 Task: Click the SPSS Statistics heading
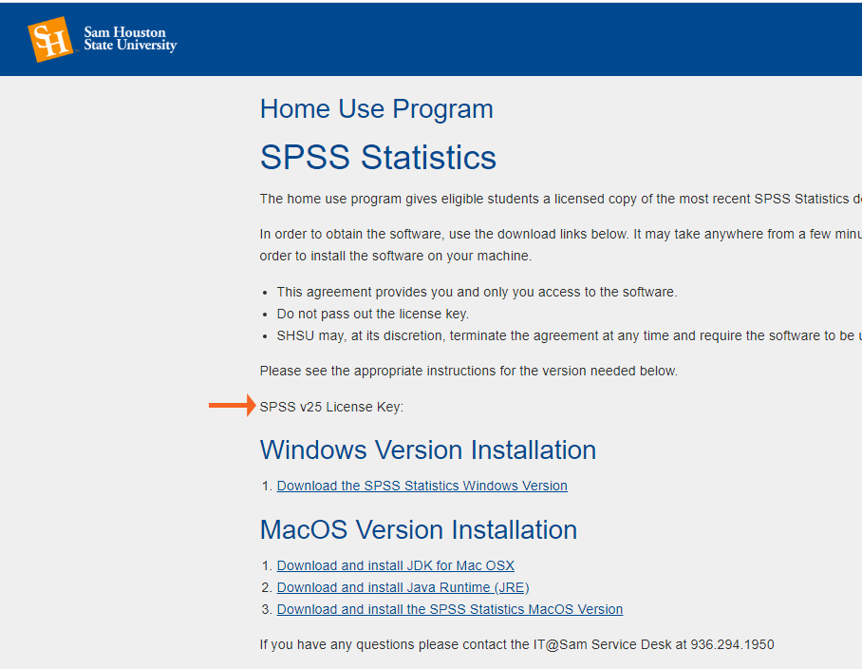point(378,158)
